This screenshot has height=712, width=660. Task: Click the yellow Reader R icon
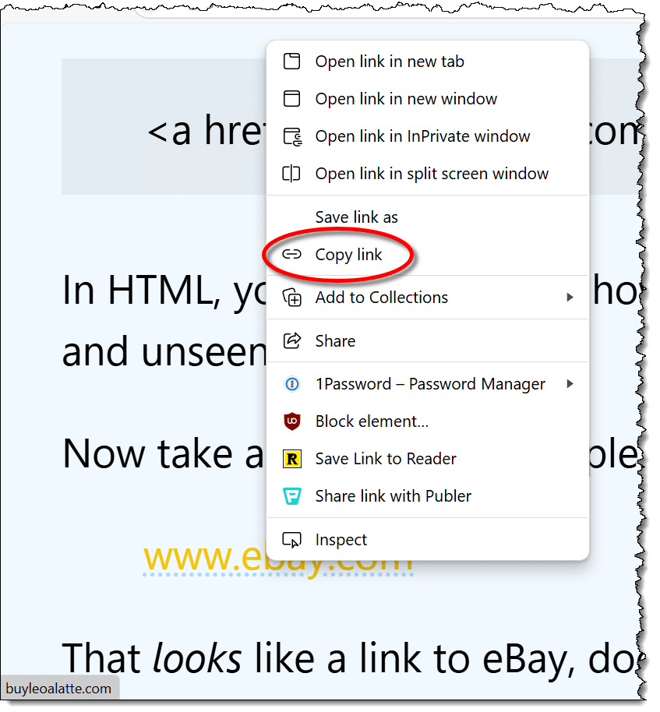(292, 459)
